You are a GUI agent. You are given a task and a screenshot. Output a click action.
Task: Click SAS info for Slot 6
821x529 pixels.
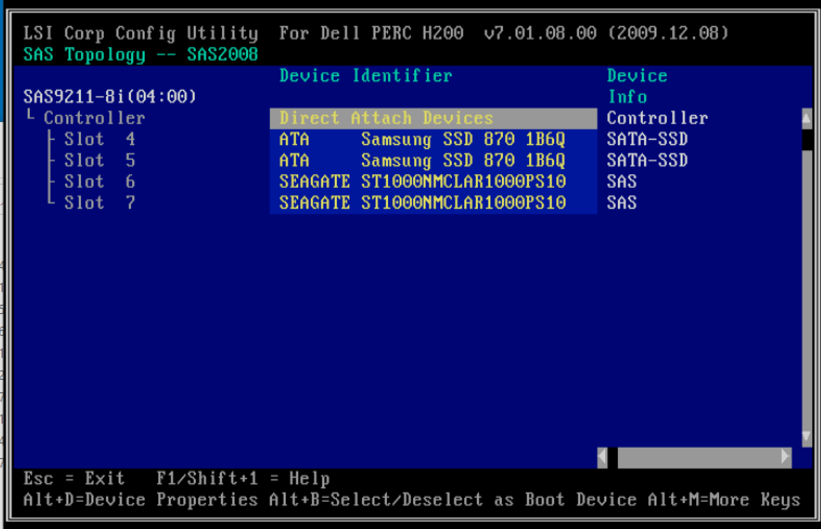(621, 182)
